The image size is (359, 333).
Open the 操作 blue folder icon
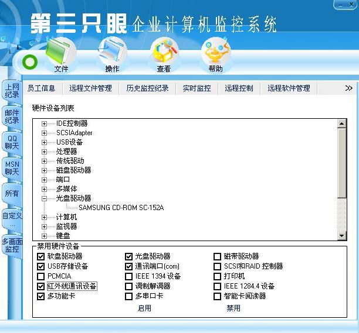coord(112,52)
